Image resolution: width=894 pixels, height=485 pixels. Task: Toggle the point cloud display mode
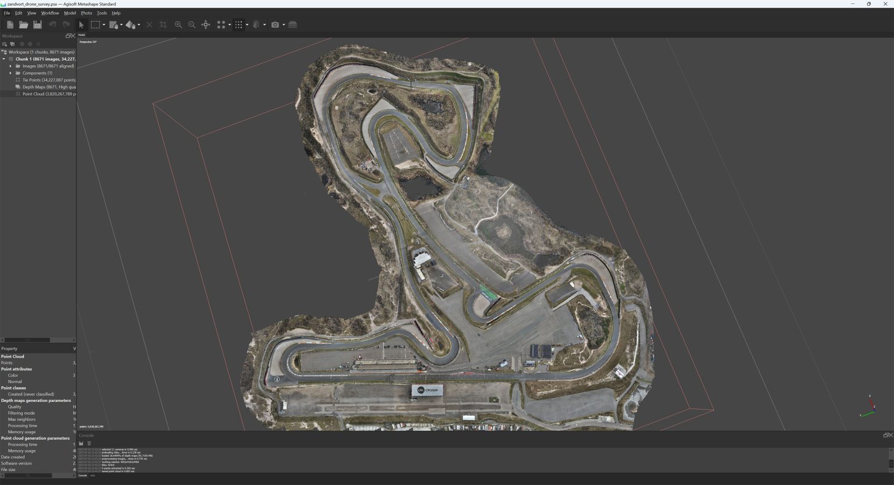[x=222, y=24]
